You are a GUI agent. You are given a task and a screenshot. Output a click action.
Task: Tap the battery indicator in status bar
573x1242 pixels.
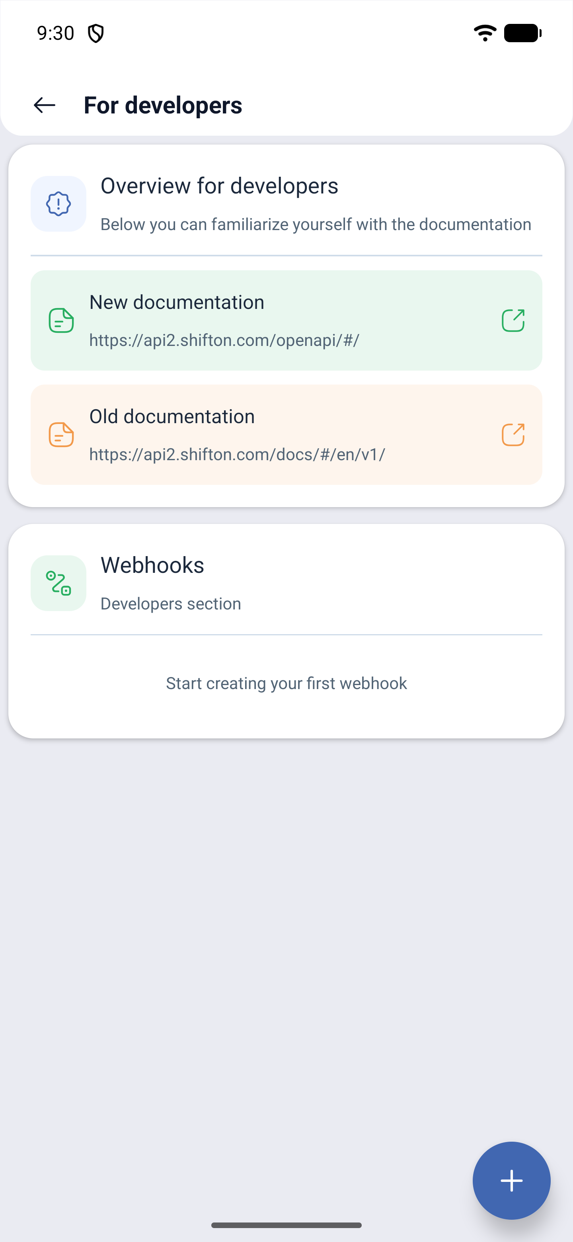(523, 33)
